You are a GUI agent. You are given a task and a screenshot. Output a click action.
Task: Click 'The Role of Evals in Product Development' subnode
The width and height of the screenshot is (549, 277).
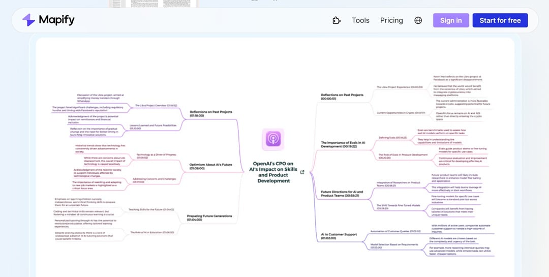[403, 156]
